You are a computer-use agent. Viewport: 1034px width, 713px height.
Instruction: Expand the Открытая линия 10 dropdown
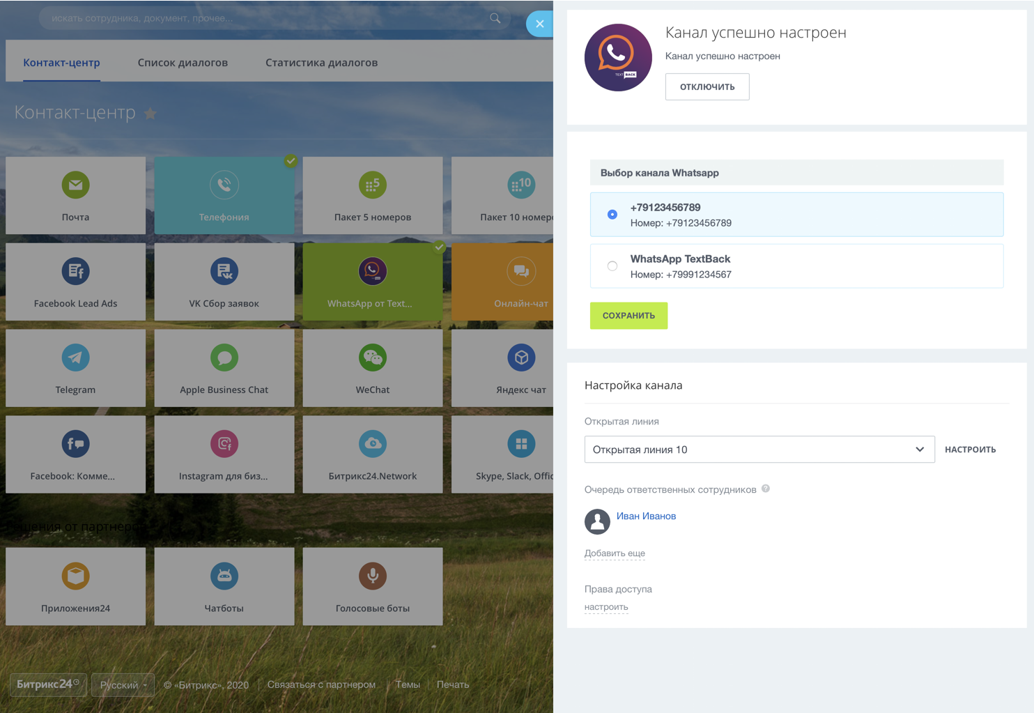pyautogui.click(x=759, y=450)
